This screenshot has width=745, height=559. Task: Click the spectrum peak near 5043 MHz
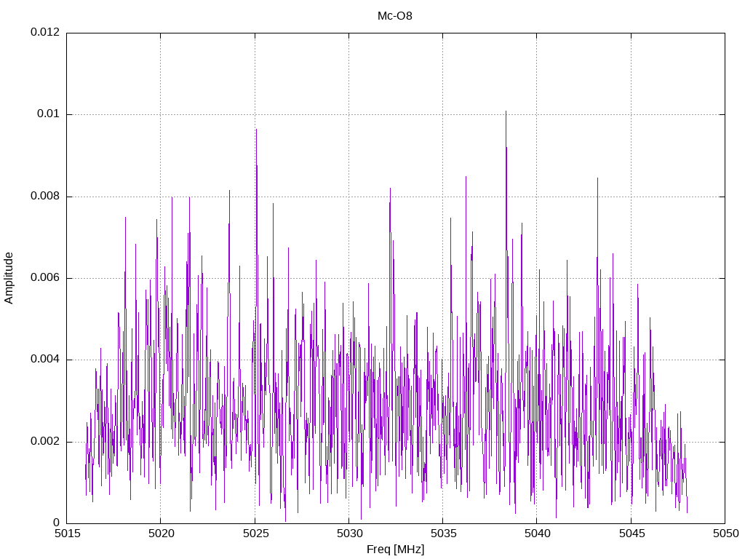point(598,179)
